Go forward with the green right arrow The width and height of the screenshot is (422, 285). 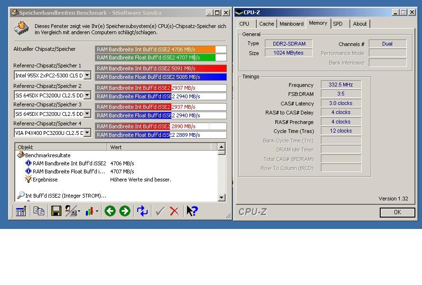tap(125, 211)
